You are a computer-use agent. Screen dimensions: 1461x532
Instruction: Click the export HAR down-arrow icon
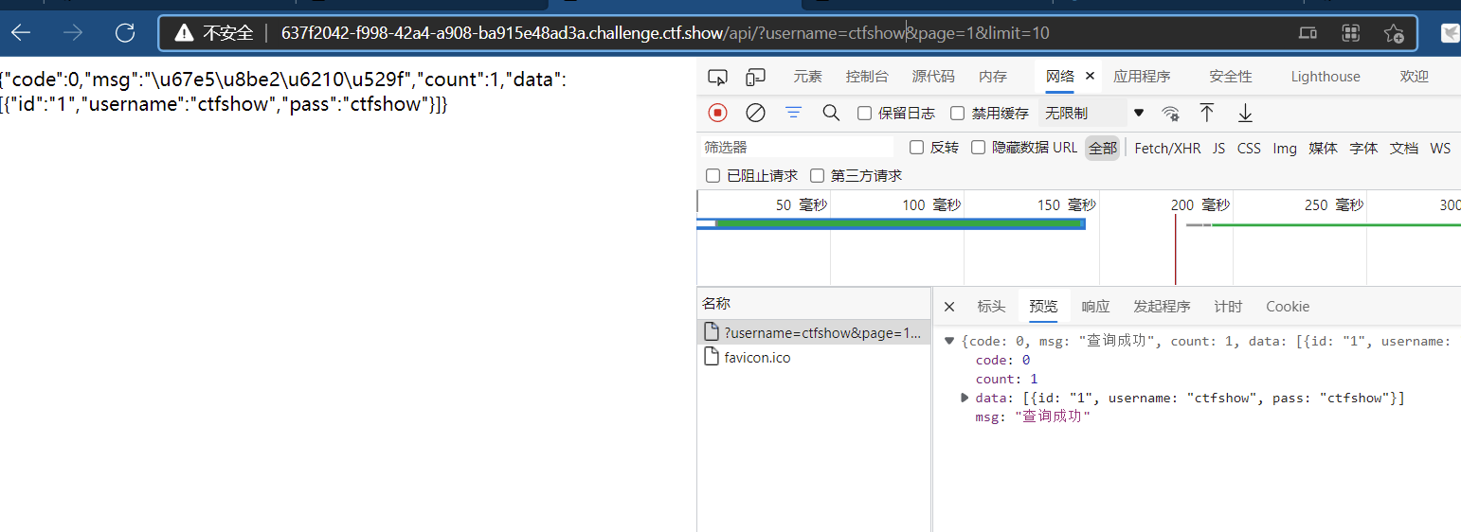click(x=1245, y=113)
